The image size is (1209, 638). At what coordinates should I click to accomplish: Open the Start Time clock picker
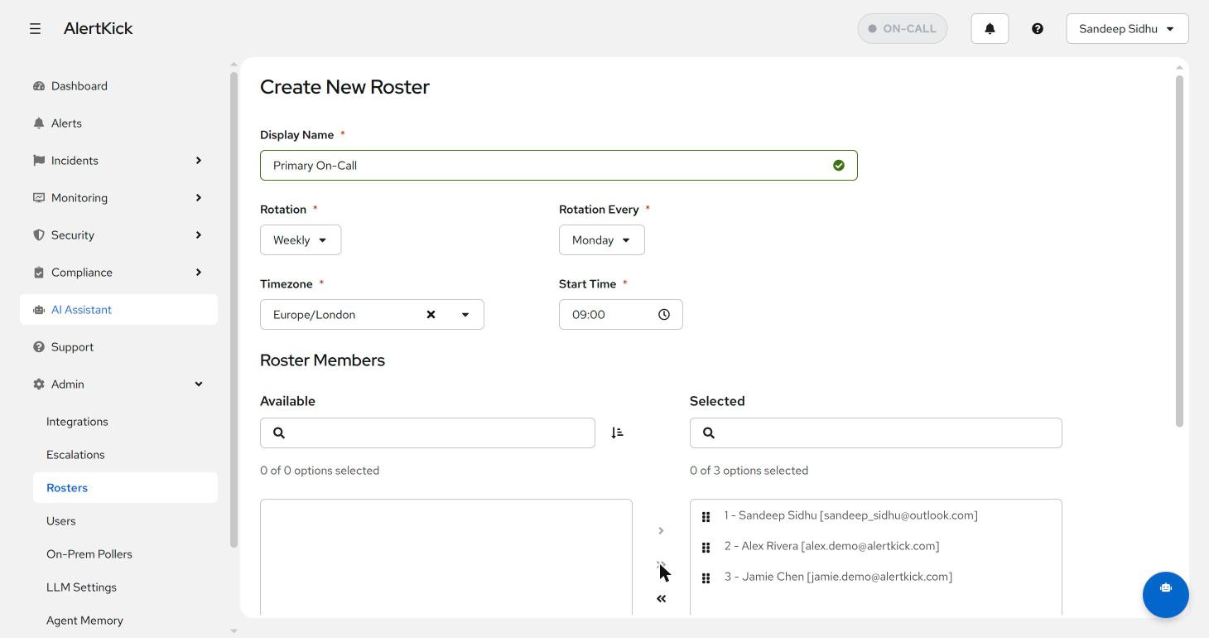point(664,315)
